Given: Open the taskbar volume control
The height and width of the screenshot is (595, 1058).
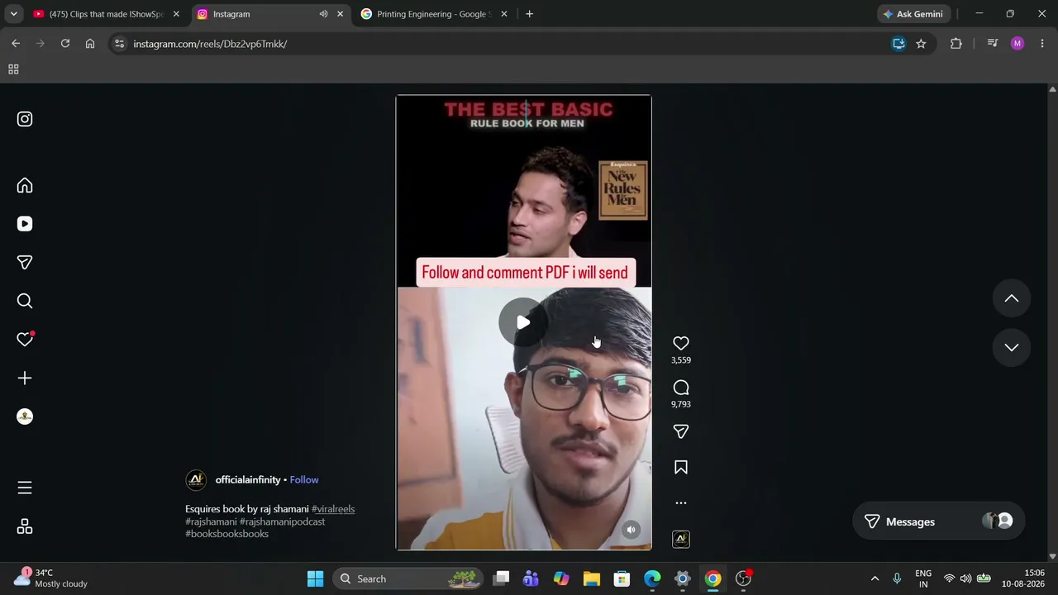Looking at the screenshot, I should 965,578.
